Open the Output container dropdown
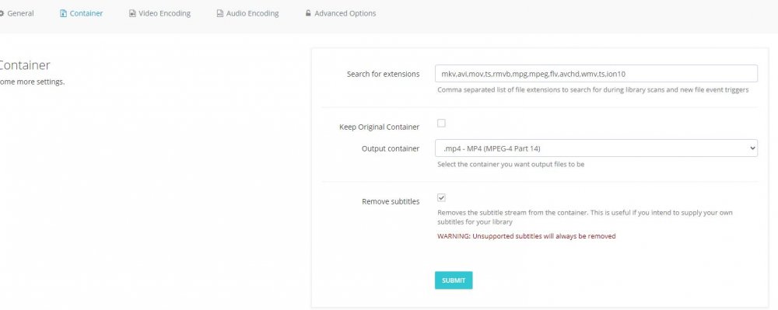This screenshot has height=310, width=778. [x=596, y=148]
